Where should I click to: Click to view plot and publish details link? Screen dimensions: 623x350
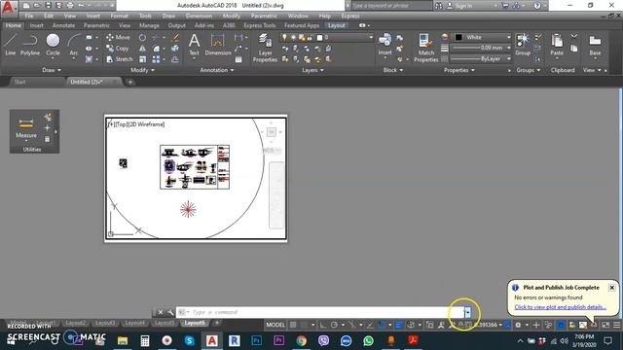561,307
